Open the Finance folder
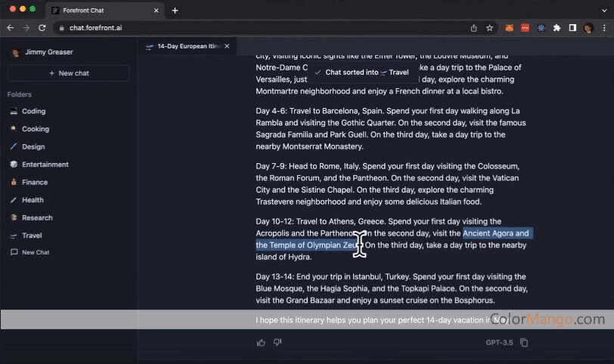The width and height of the screenshot is (614, 364). 35,182
